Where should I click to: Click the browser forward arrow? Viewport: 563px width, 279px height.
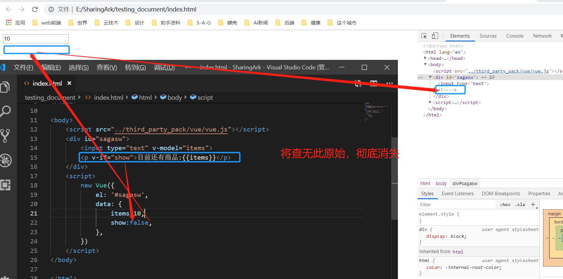click(x=22, y=9)
